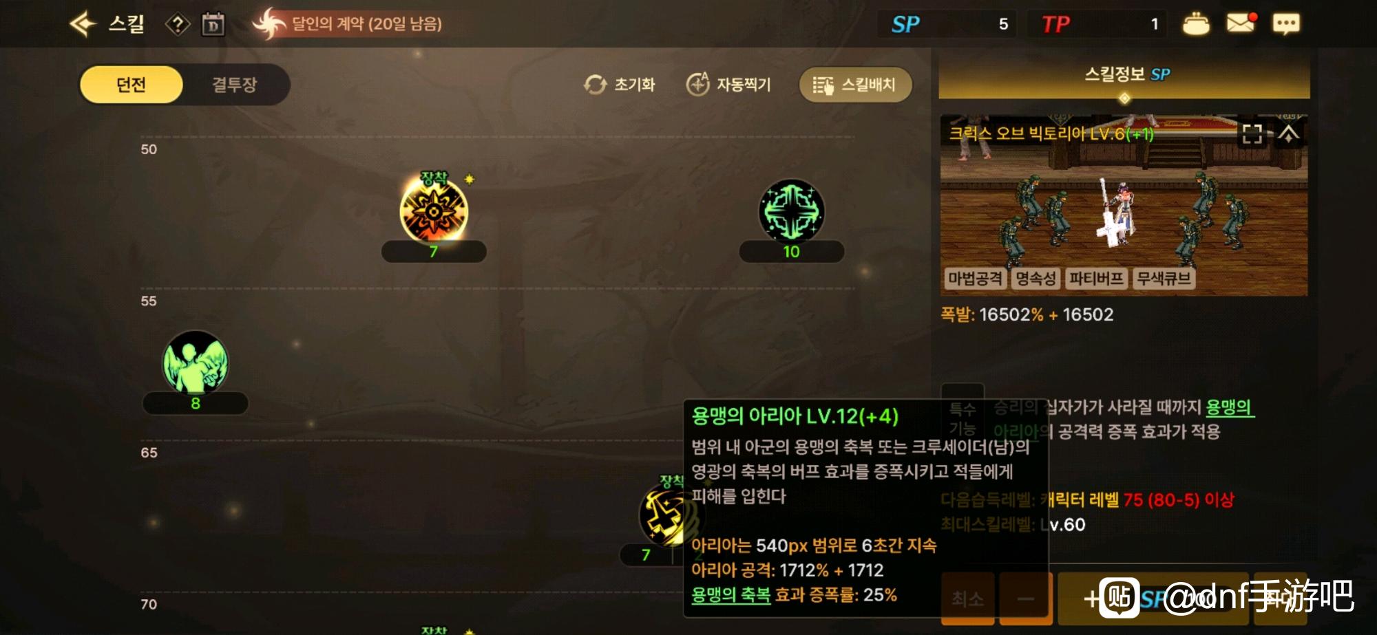Switch to the 던전 mode toggle
The height and width of the screenshot is (635, 1377).
tap(132, 85)
